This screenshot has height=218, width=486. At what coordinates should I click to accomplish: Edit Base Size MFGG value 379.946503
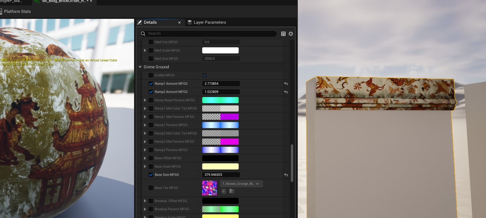[221, 175]
